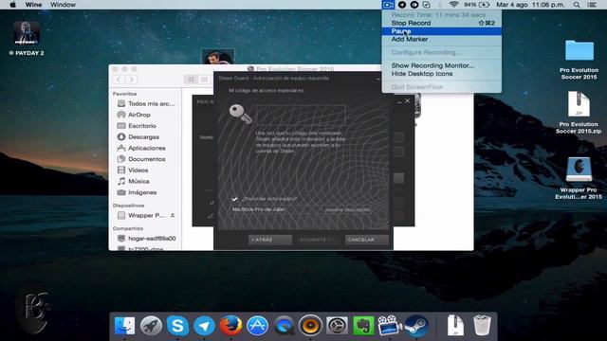Minimize the Steam Guard dialog
Image resolution: width=607 pixels, height=341 pixels.
click(x=377, y=79)
